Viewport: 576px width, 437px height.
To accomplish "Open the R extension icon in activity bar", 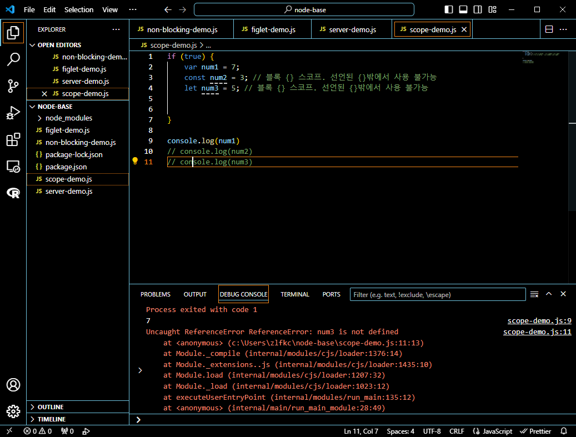I will tap(13, 193).
